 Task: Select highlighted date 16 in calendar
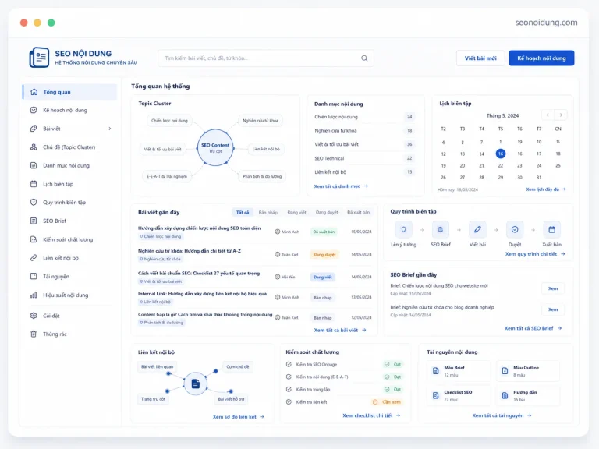click(x=501, y=154)
